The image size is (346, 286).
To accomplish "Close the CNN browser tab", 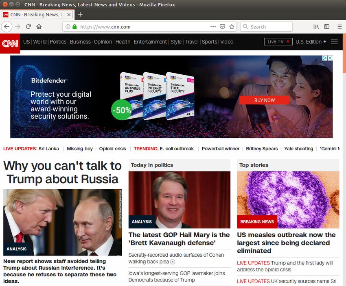I will pos(69,15).
